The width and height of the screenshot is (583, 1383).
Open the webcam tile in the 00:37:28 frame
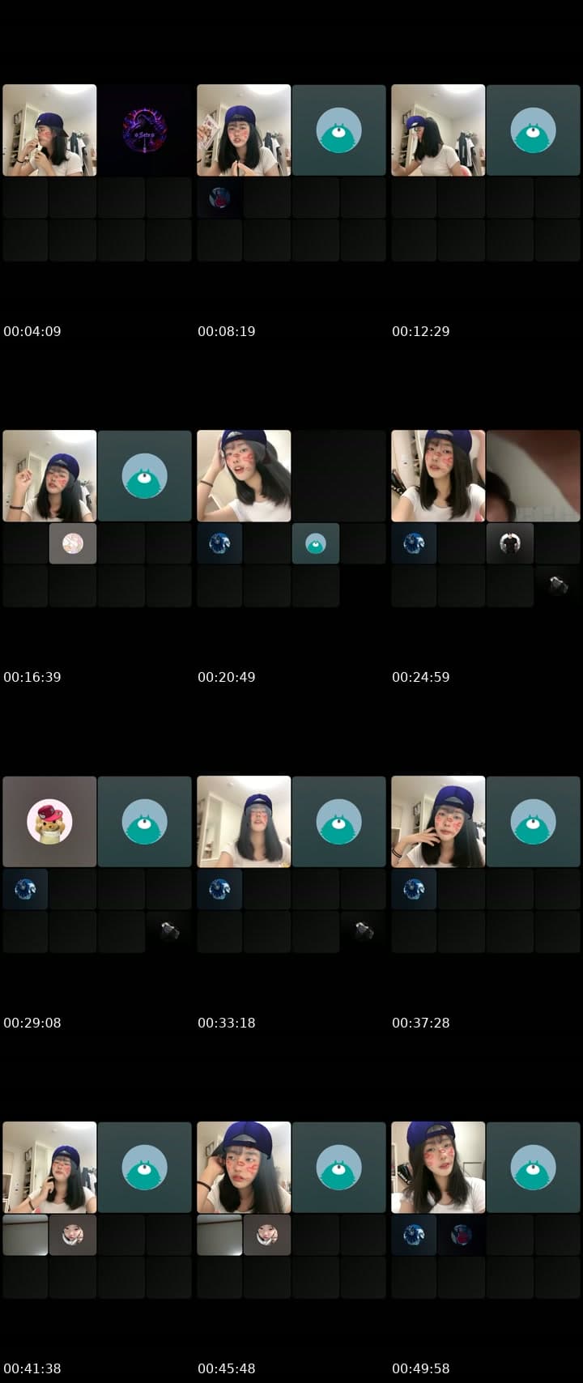438,822
